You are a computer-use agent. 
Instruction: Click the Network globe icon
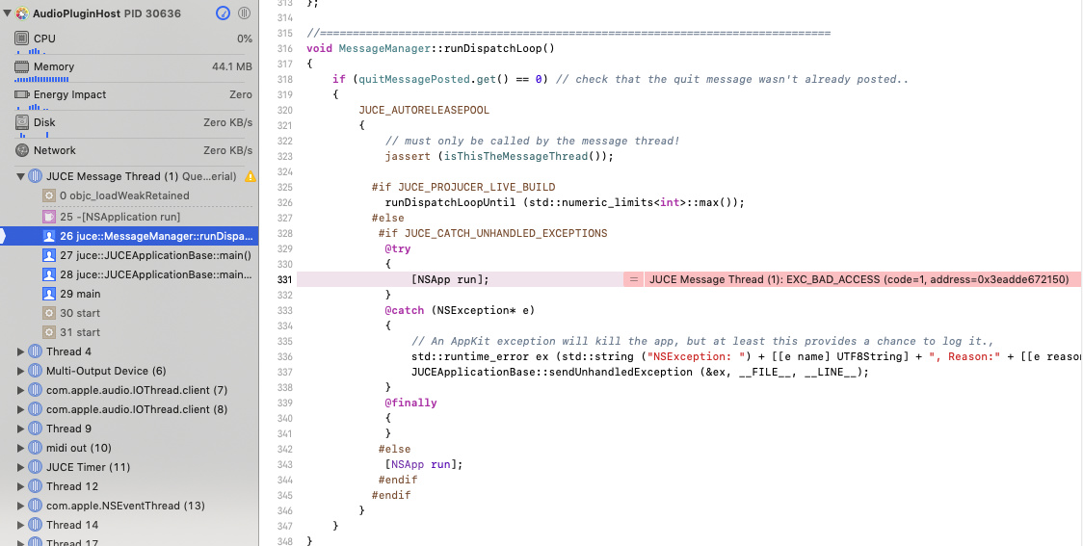22,150
